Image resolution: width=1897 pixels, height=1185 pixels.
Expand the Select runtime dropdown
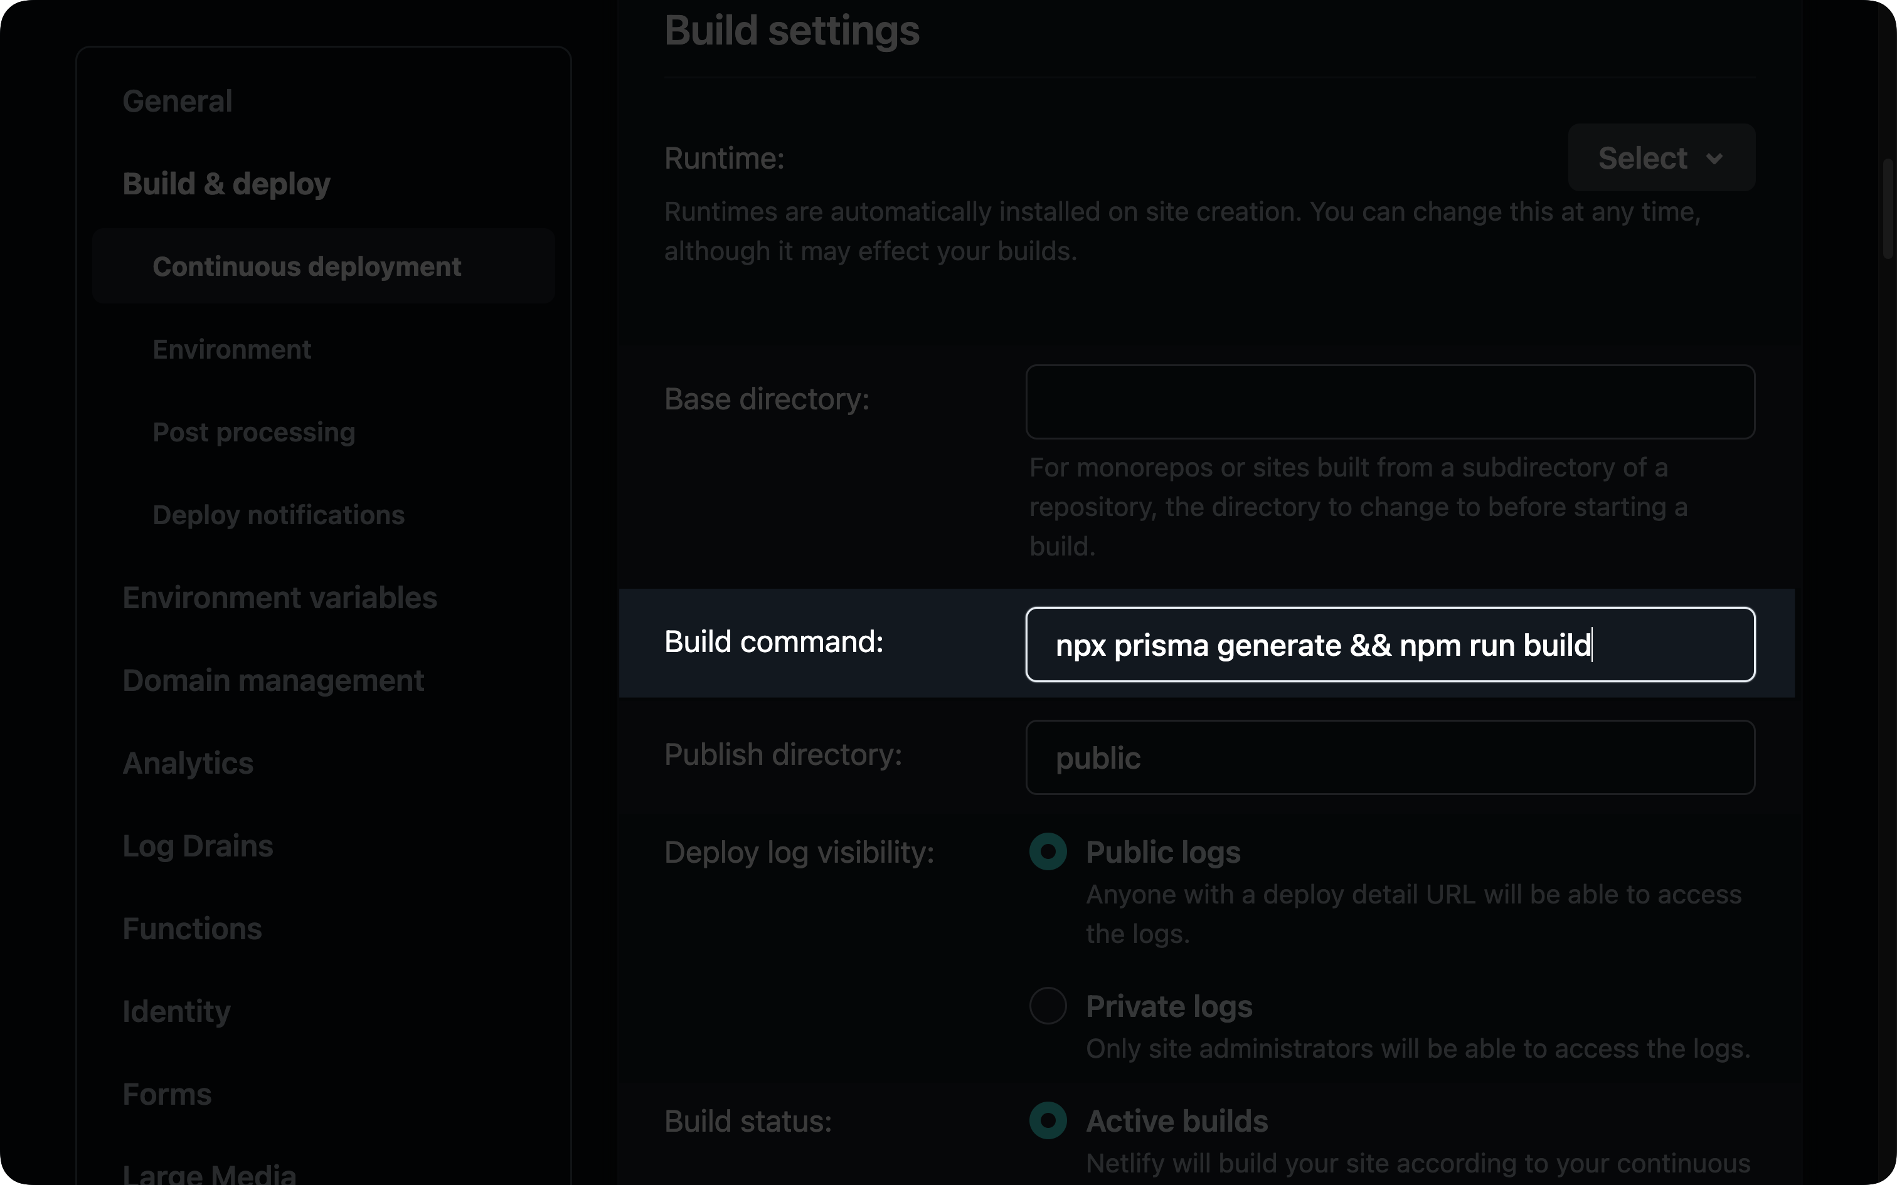tap(1659, 157)
